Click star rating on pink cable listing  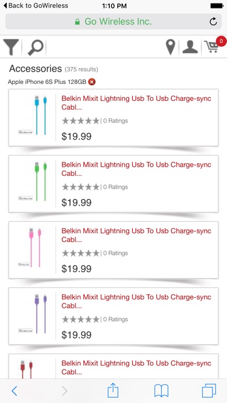point(80,253)
